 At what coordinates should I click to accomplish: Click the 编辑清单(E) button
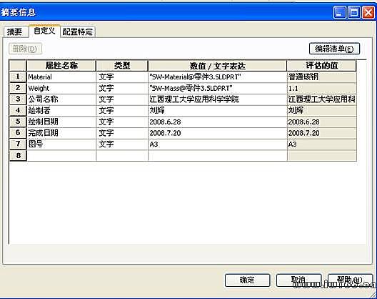[334, 49]
